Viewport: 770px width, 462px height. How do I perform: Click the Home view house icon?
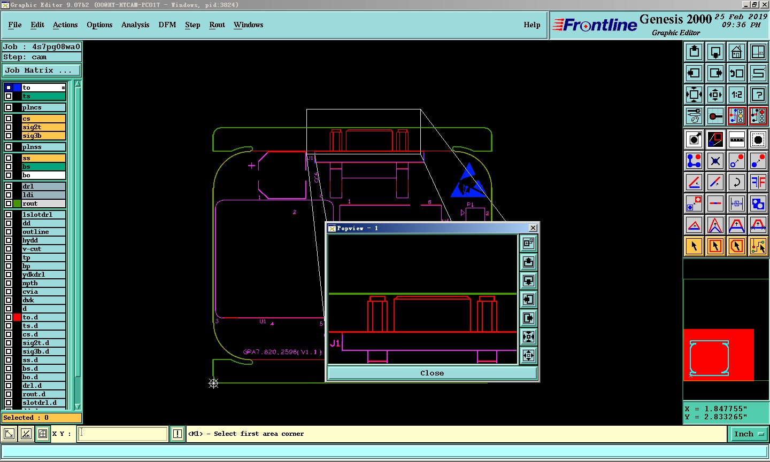pyautogui.click(x=737, y=52)
